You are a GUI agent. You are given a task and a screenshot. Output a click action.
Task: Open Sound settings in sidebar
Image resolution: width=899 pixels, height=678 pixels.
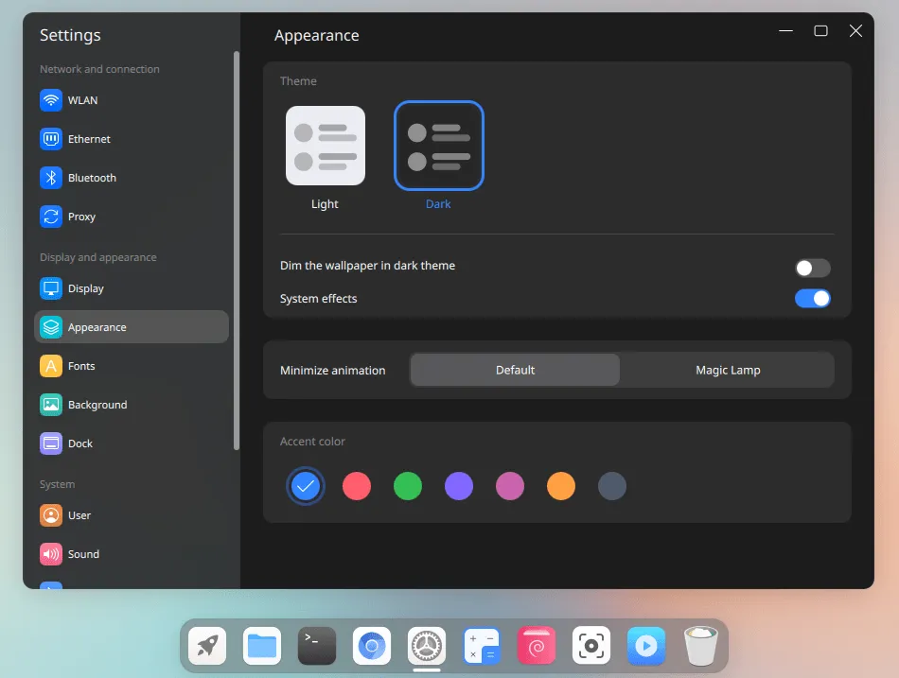[x=83, y=554]
